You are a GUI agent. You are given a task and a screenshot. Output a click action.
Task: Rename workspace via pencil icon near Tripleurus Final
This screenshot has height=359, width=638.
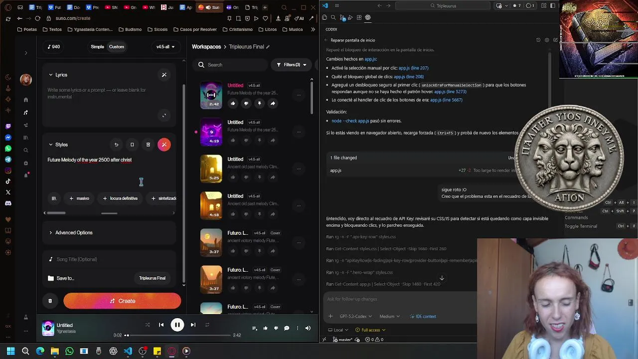[268, 47]
